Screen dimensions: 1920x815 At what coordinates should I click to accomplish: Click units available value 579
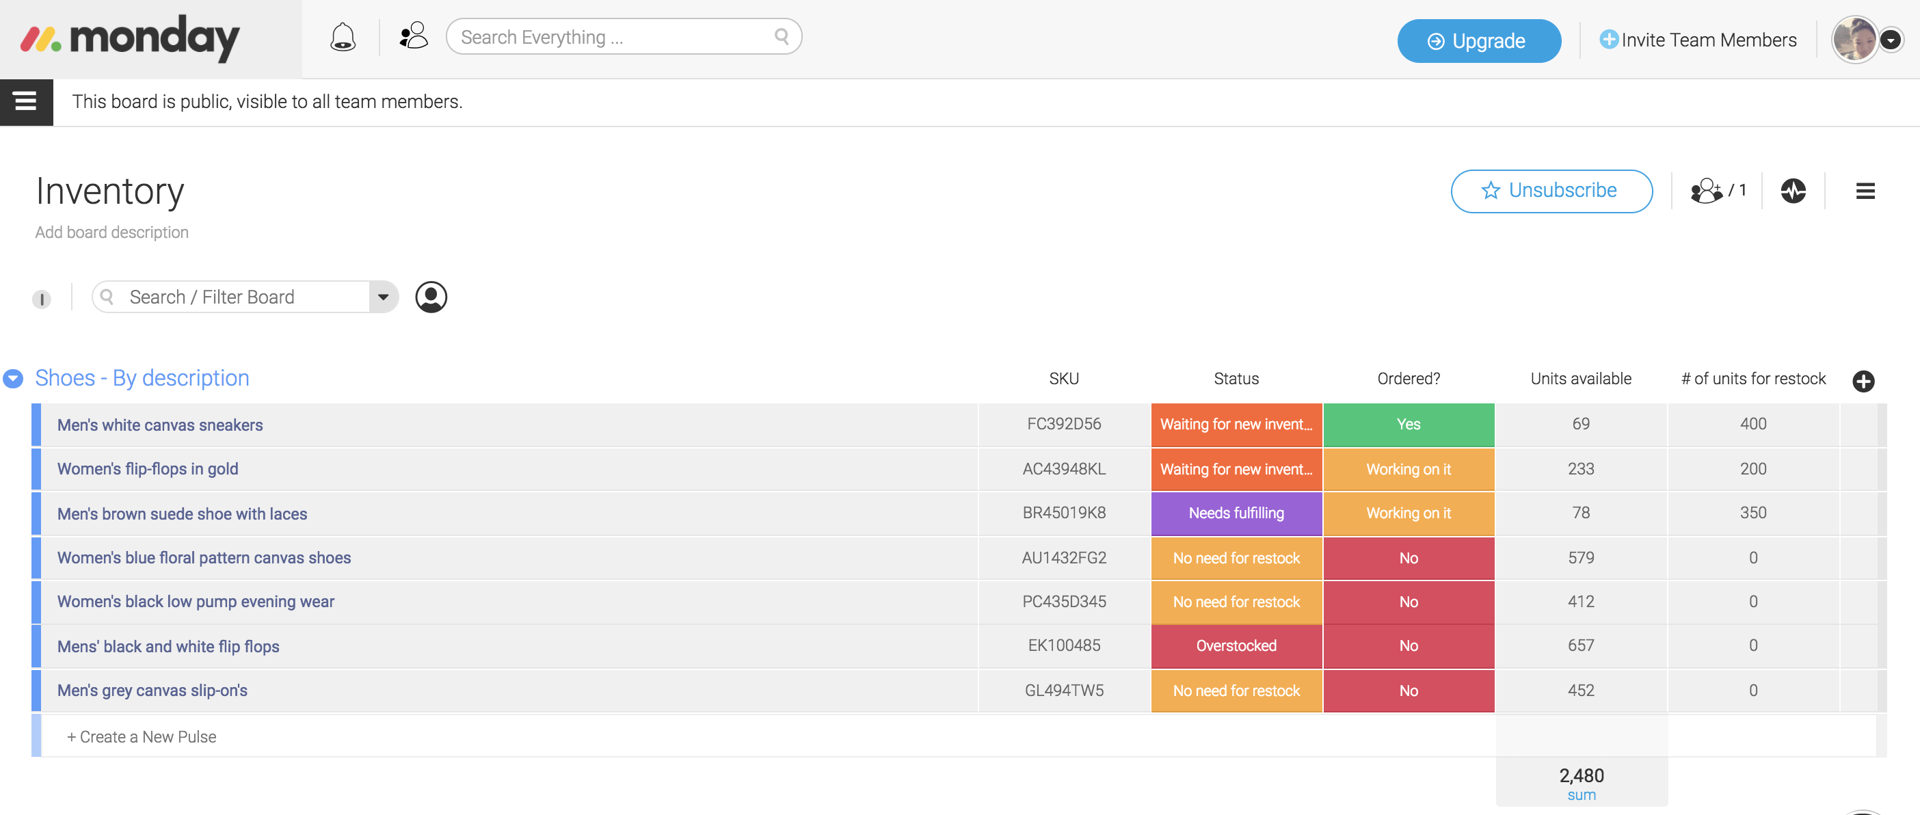(1580, 558)
